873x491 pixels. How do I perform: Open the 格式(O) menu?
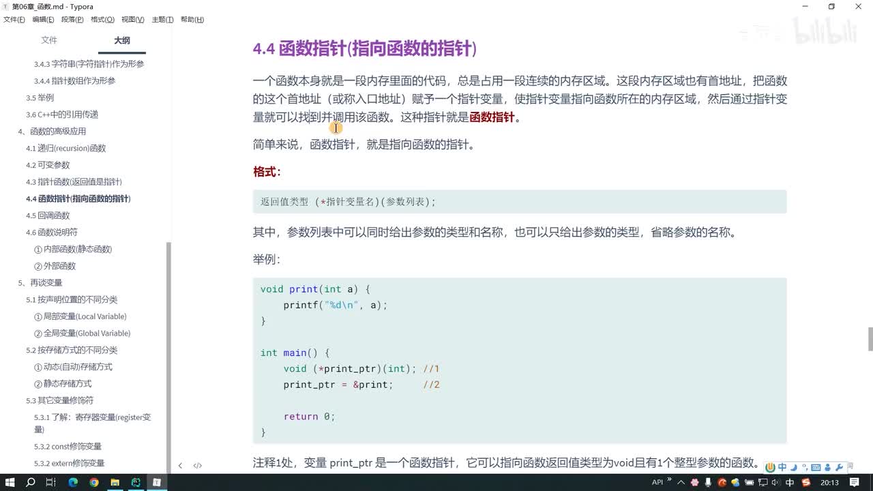pyautogui.click(x=102, y=20)
